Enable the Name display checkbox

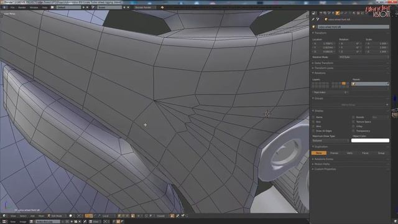tap(313, 117)
